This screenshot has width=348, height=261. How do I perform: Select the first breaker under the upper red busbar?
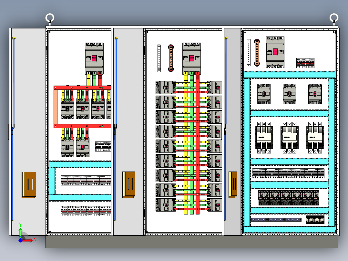coord(67,109)
